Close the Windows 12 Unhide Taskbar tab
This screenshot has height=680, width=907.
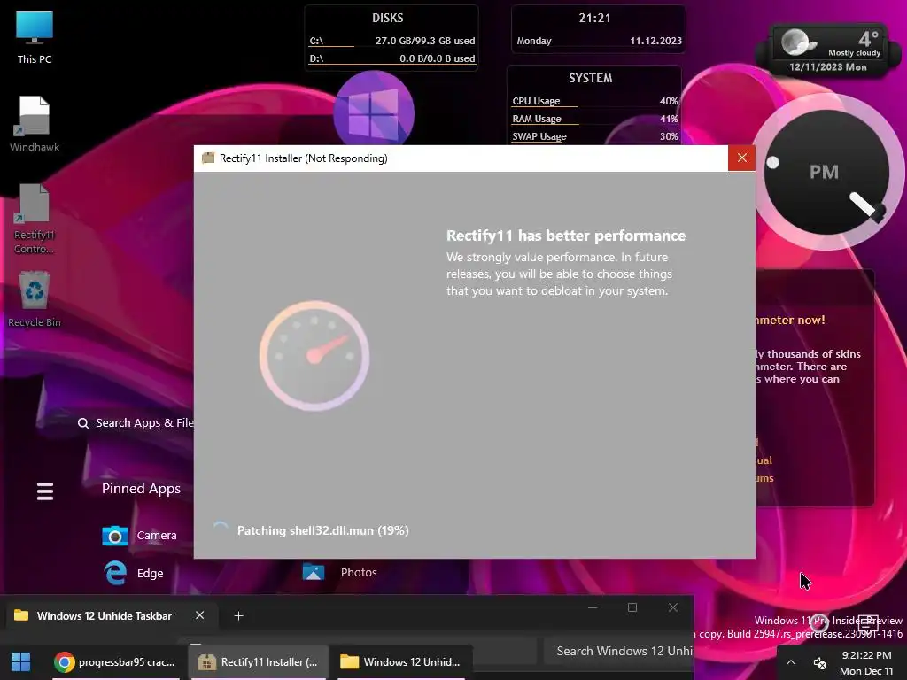pos(199,615)
